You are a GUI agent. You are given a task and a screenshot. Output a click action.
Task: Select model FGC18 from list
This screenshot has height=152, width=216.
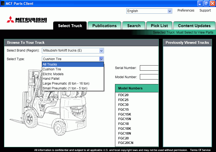pyautogui.click(x=123, y=124)
